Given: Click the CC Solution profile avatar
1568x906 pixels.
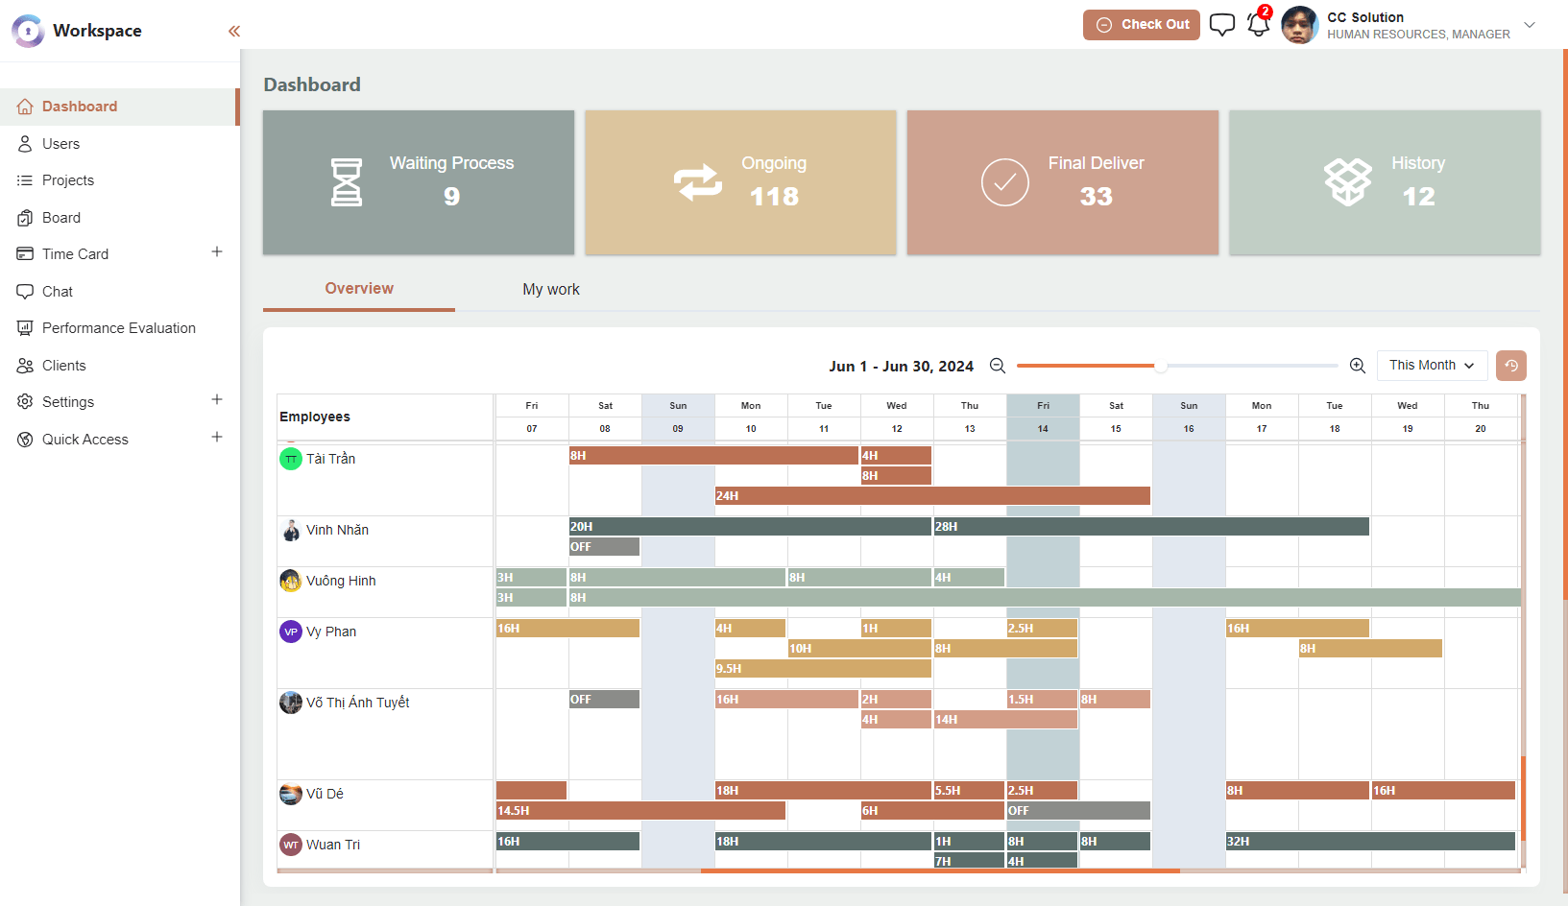Looking at the screenshot, I should (x=1300, y=25).
